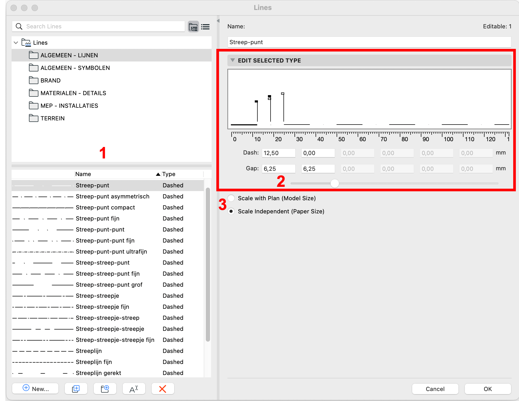This screenshot has height=401, width=519.
Task: Click the red delete X icon
Action: pyautogui.click(x=163, y=389)
